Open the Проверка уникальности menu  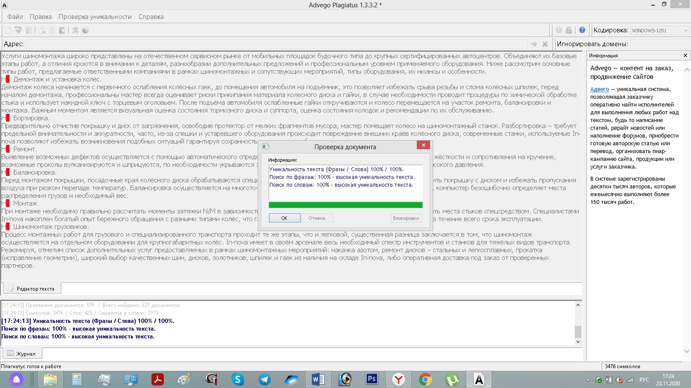(x=95, y=17)
